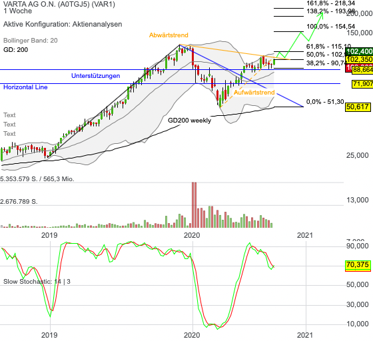Click the '0,0% - 51,30' Fibonacci level
The width and height of the screenshot is (373, 341).
pyautogui.click(x=325, y=102)
